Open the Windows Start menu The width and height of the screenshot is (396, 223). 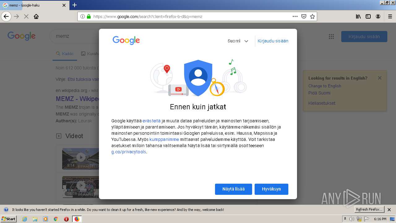point(9,219)
